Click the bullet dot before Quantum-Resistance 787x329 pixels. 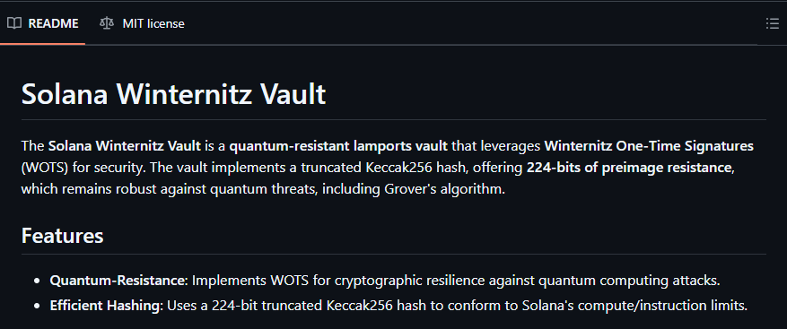(x=37, y=281)
